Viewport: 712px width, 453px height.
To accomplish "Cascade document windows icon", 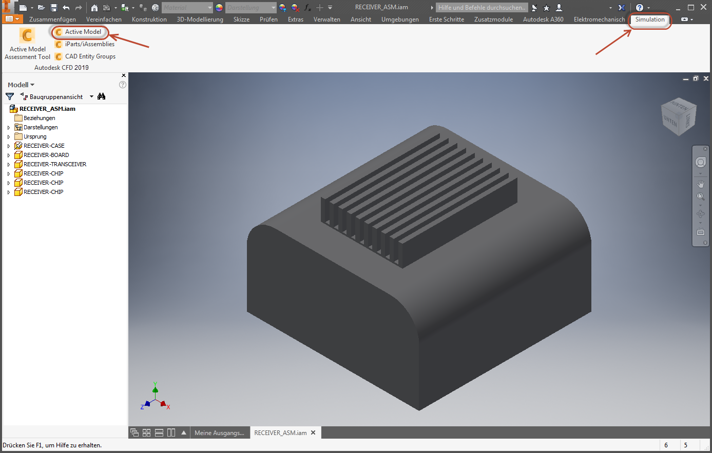I will tap(134, 432).
